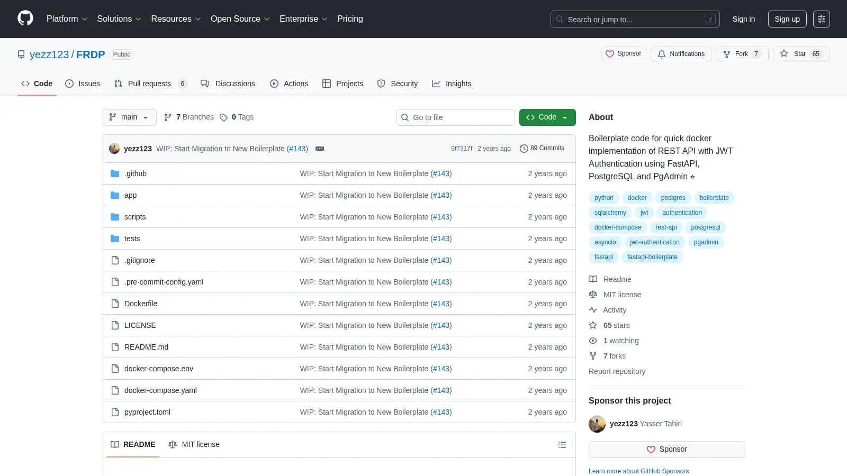Switch to the Discussions tab

228,84
